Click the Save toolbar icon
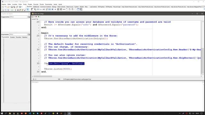Viewport: 205px width, 115px height. click(12, 7)
